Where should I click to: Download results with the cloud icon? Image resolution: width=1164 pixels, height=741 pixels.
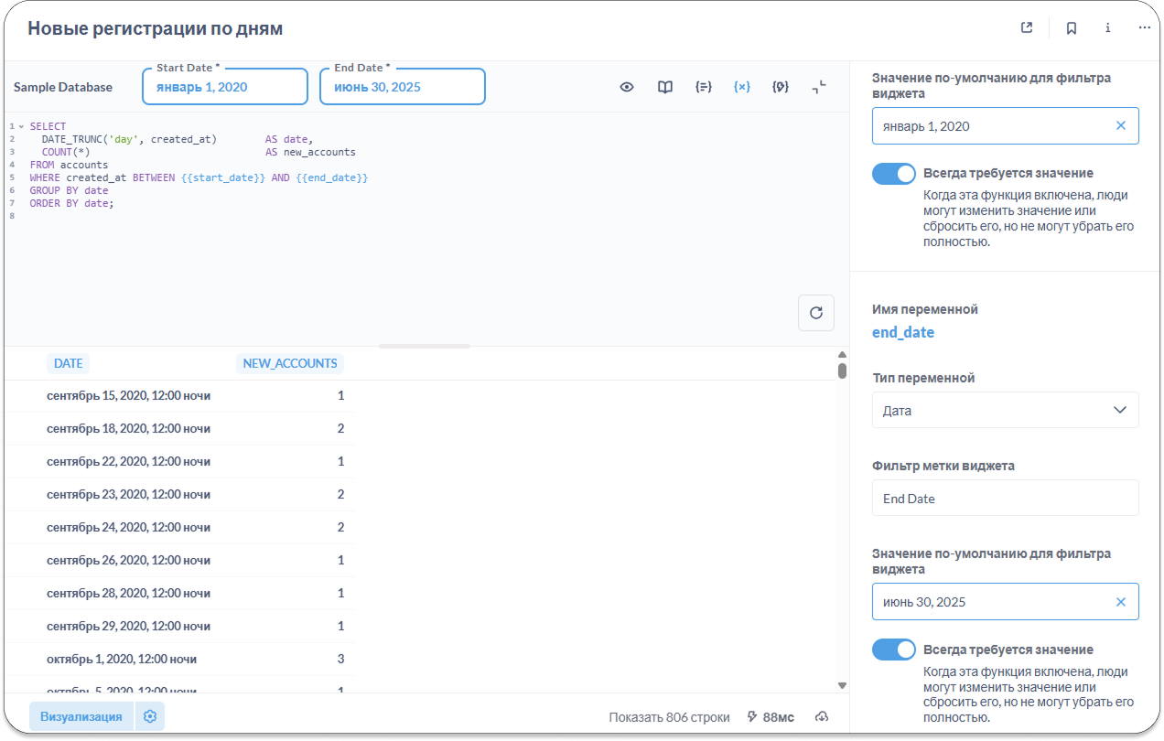821,716
